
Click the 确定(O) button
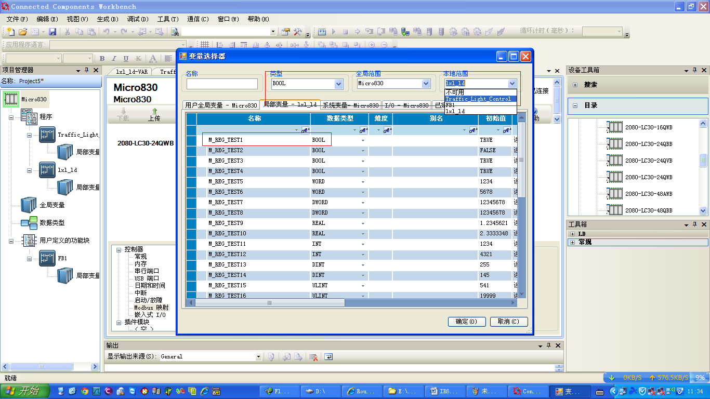point(466,322)
